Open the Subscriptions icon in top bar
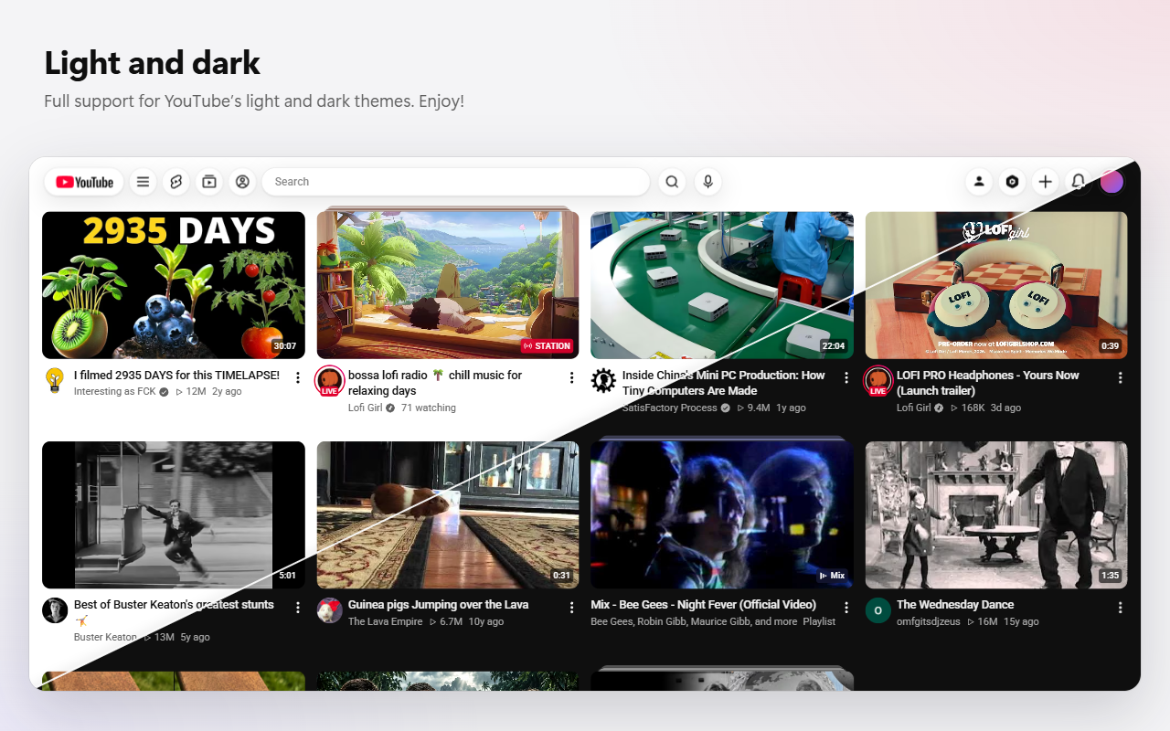This screenshot has width=1170, height=731. click(x=209, y=182)
